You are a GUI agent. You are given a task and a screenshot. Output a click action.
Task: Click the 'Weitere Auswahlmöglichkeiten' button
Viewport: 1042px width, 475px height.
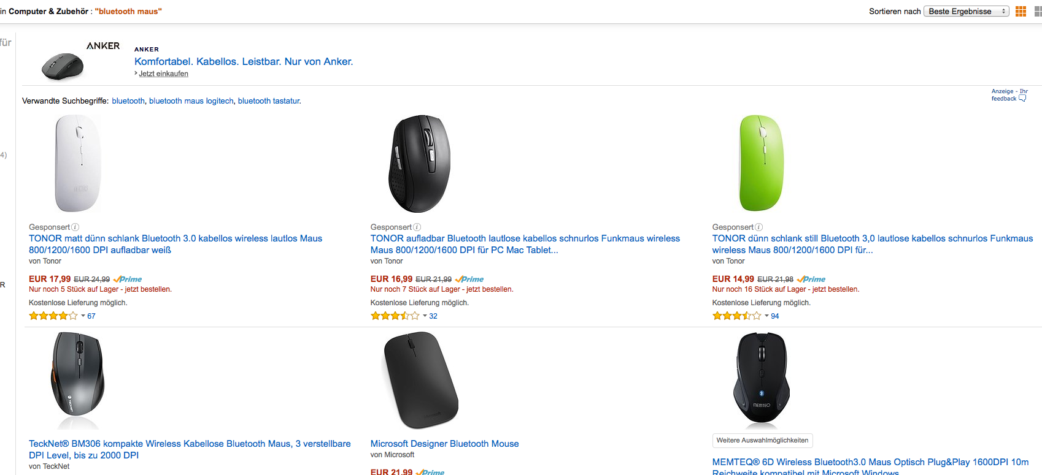click(x=762, y=440)
